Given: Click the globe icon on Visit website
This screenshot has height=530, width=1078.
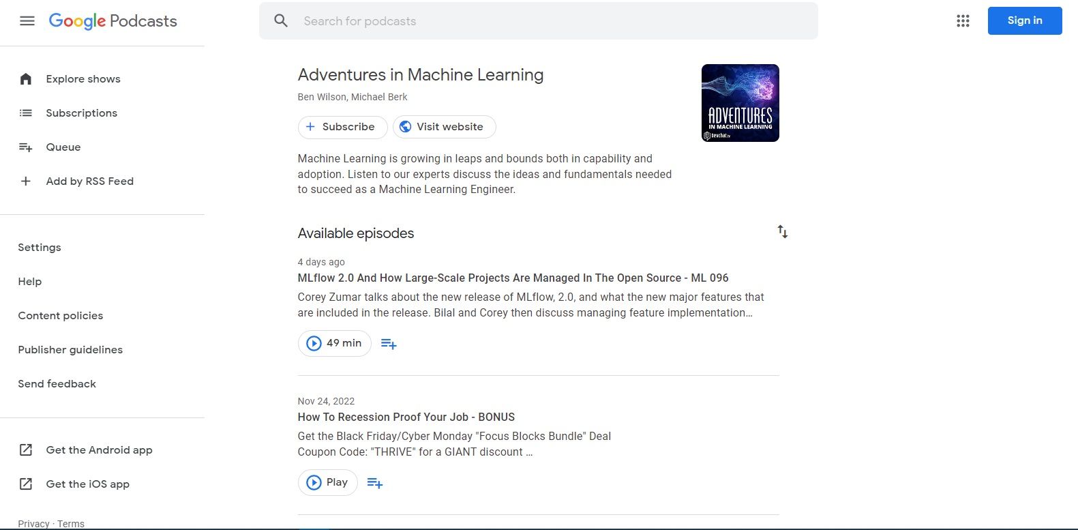Looking at the screenshot, I should pos(405,127).
